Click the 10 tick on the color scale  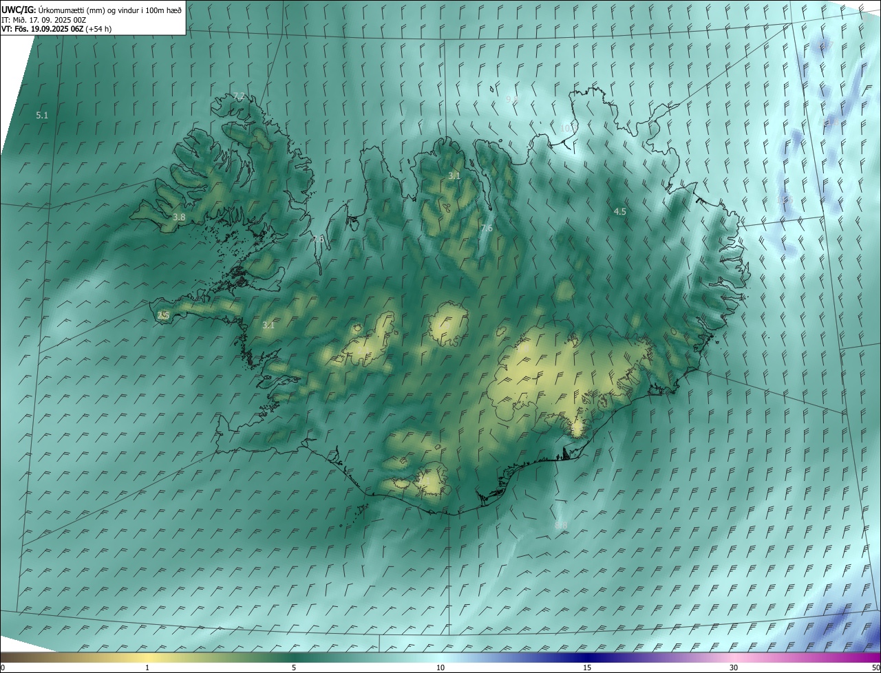click(440, 668)
